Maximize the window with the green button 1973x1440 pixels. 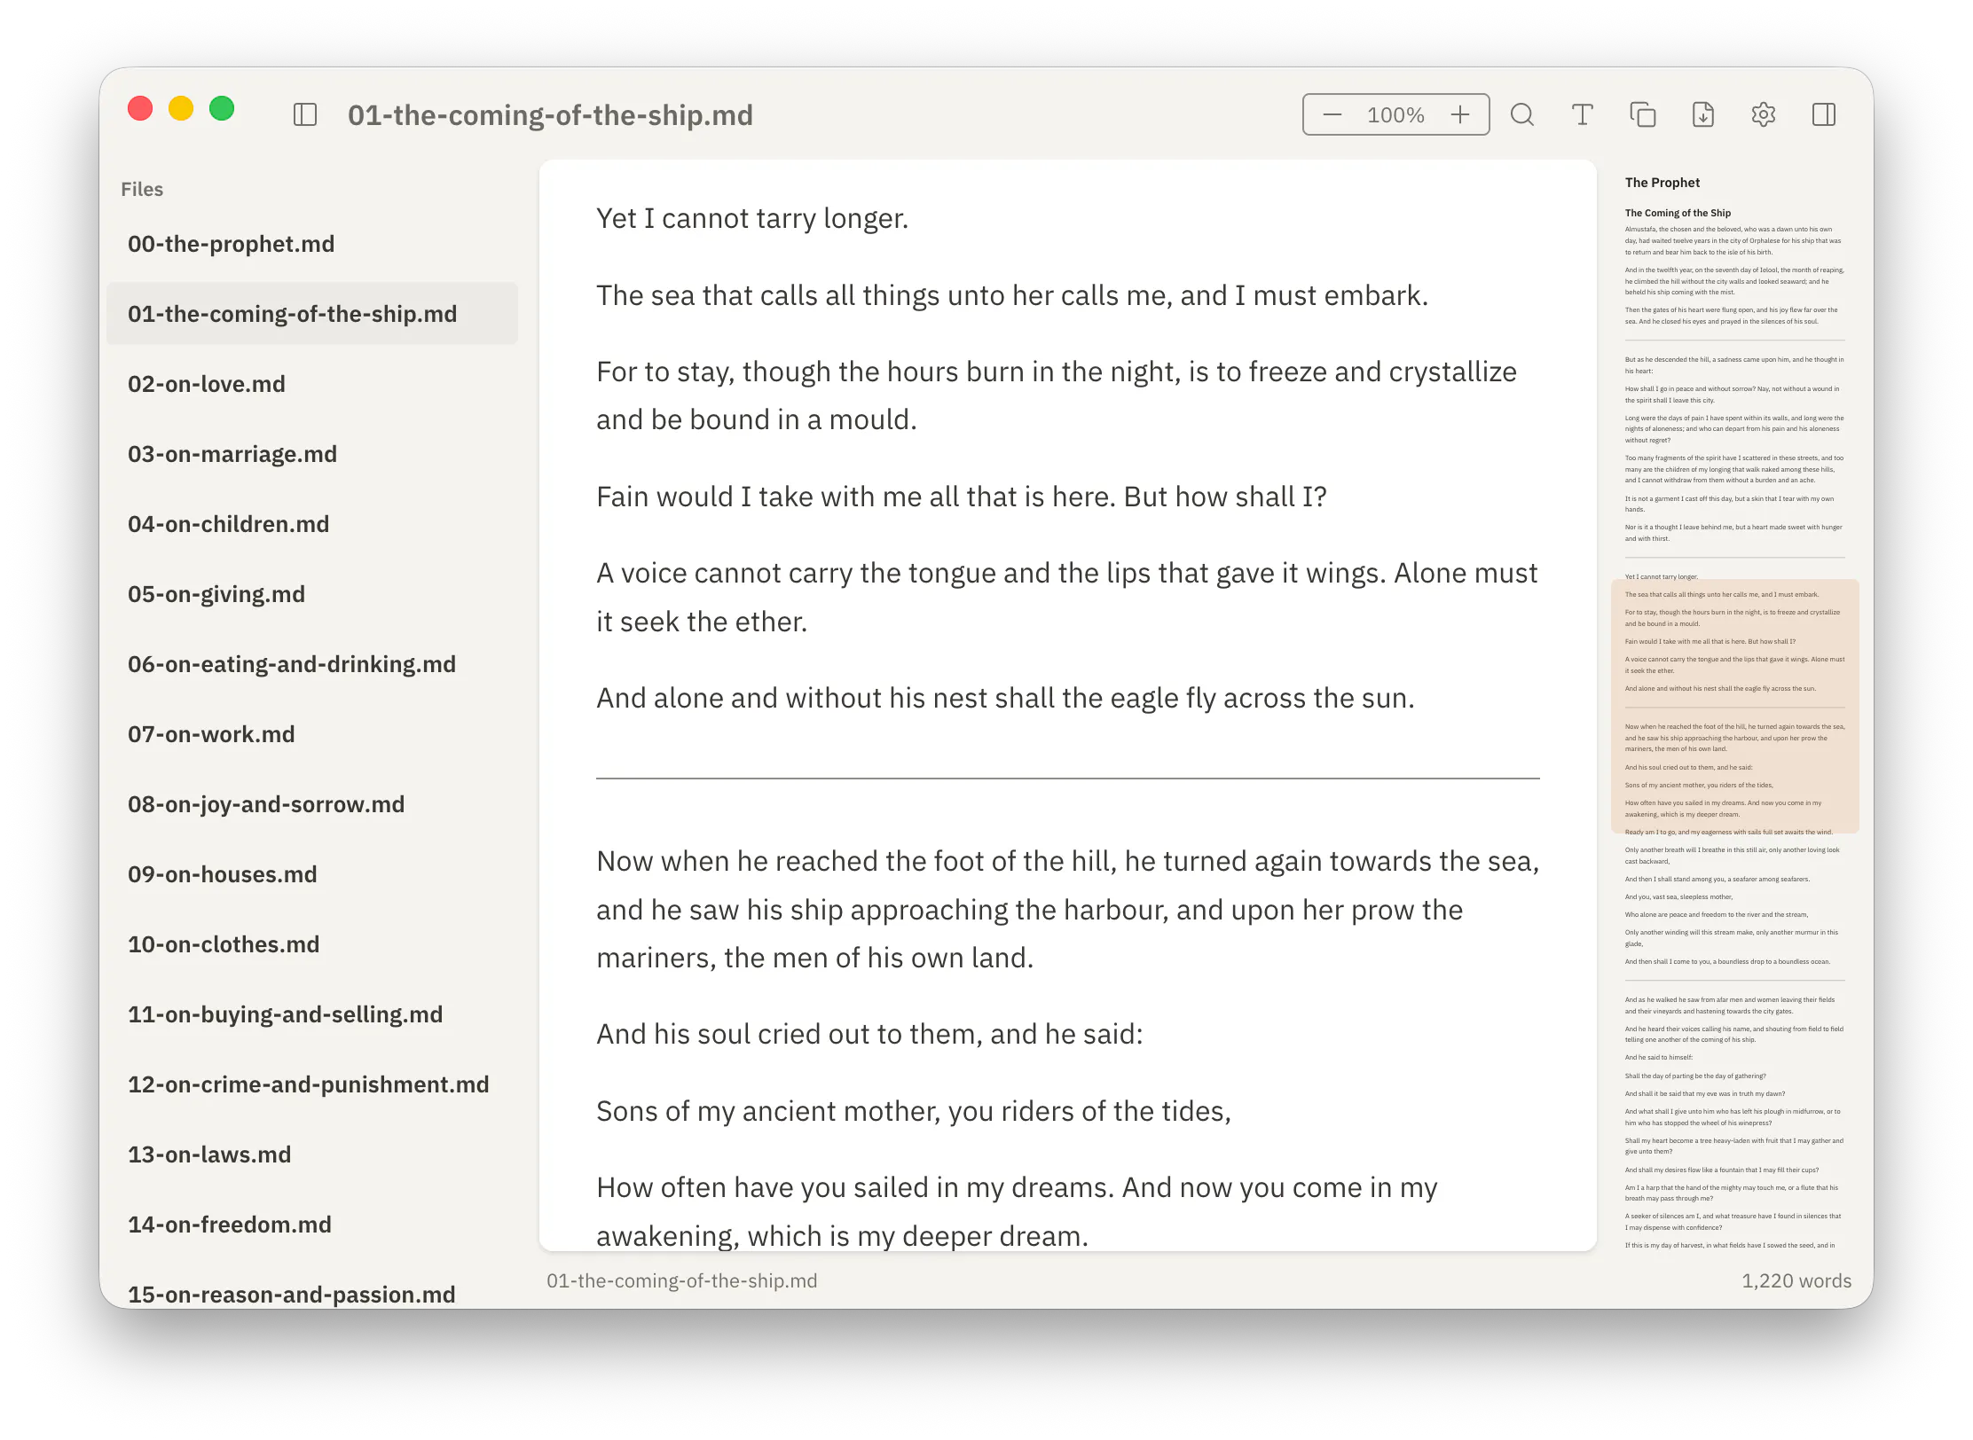[222, 108]
